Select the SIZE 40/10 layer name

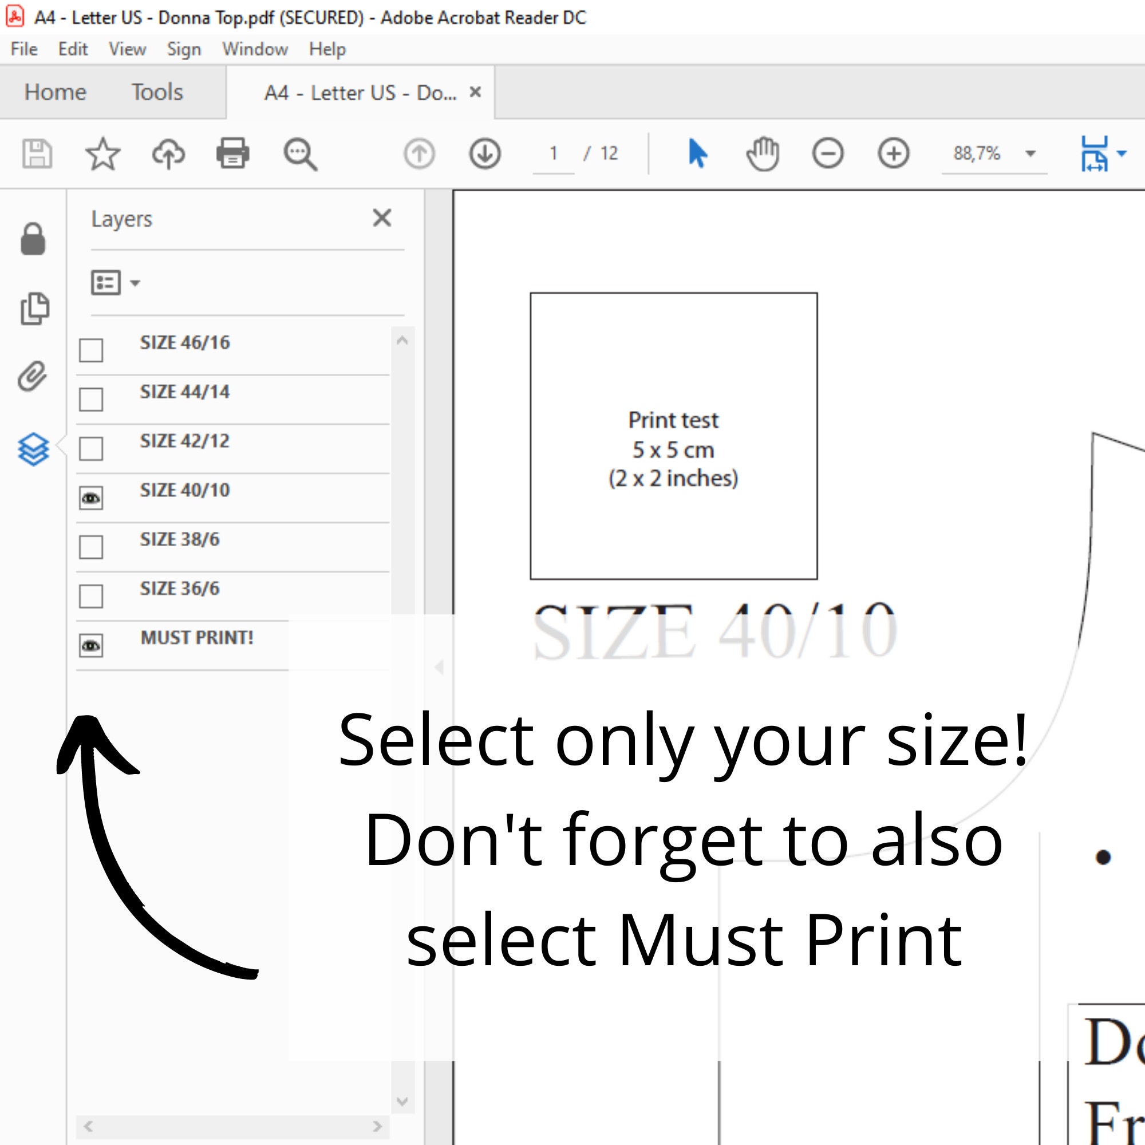185,490
